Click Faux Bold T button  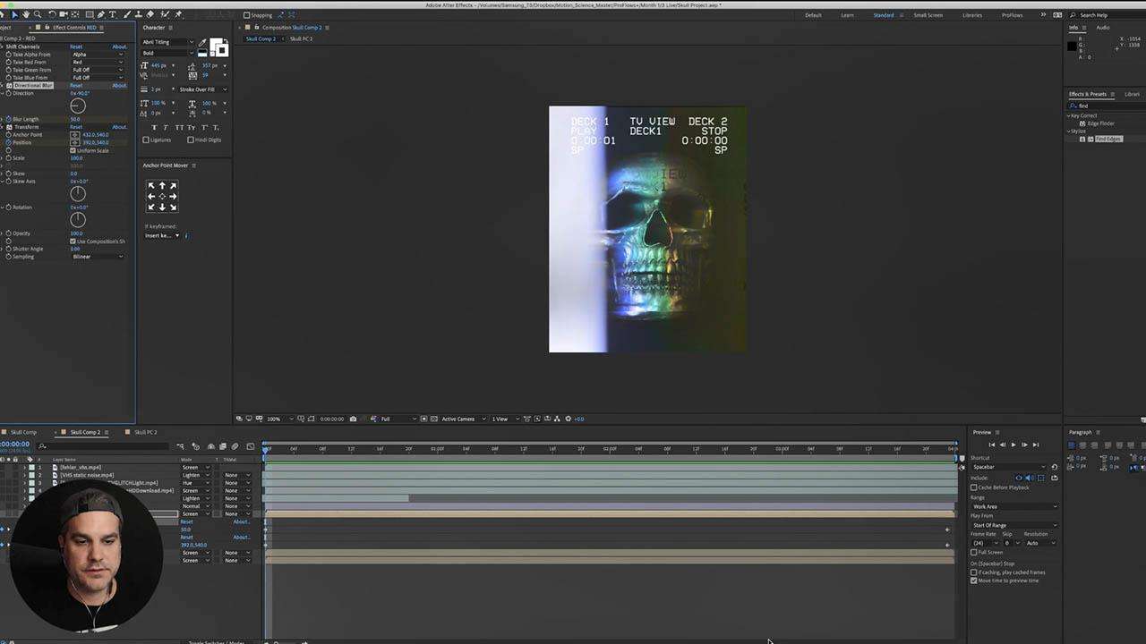155,128
